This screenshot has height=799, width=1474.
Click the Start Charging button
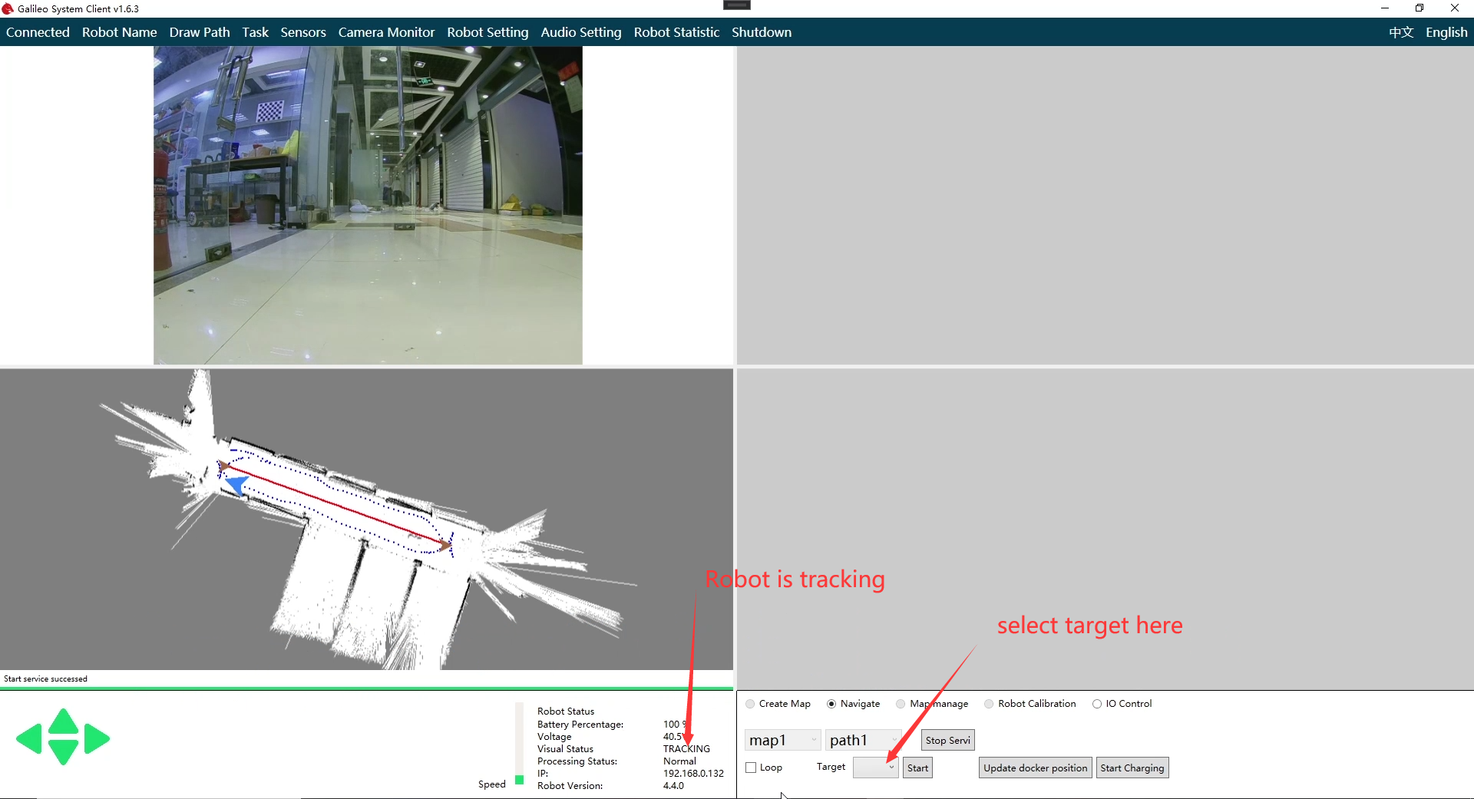point(1132,768)
